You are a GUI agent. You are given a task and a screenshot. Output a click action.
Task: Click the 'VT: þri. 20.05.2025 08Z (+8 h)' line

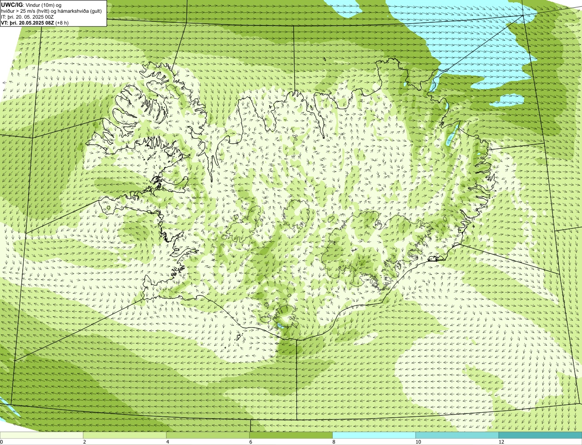[35, 23]
